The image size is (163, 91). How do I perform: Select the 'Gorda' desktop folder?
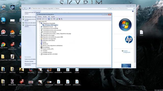[x=3, y=82]
